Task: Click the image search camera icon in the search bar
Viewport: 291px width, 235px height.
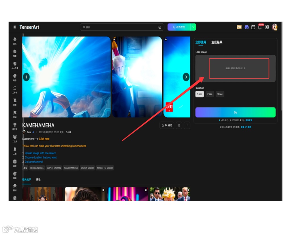Action: (x=160, y=27)
